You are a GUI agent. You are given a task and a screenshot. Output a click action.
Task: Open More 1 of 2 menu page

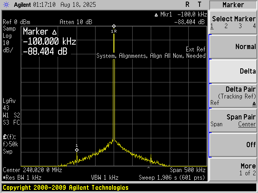click(x=233, y=169)
